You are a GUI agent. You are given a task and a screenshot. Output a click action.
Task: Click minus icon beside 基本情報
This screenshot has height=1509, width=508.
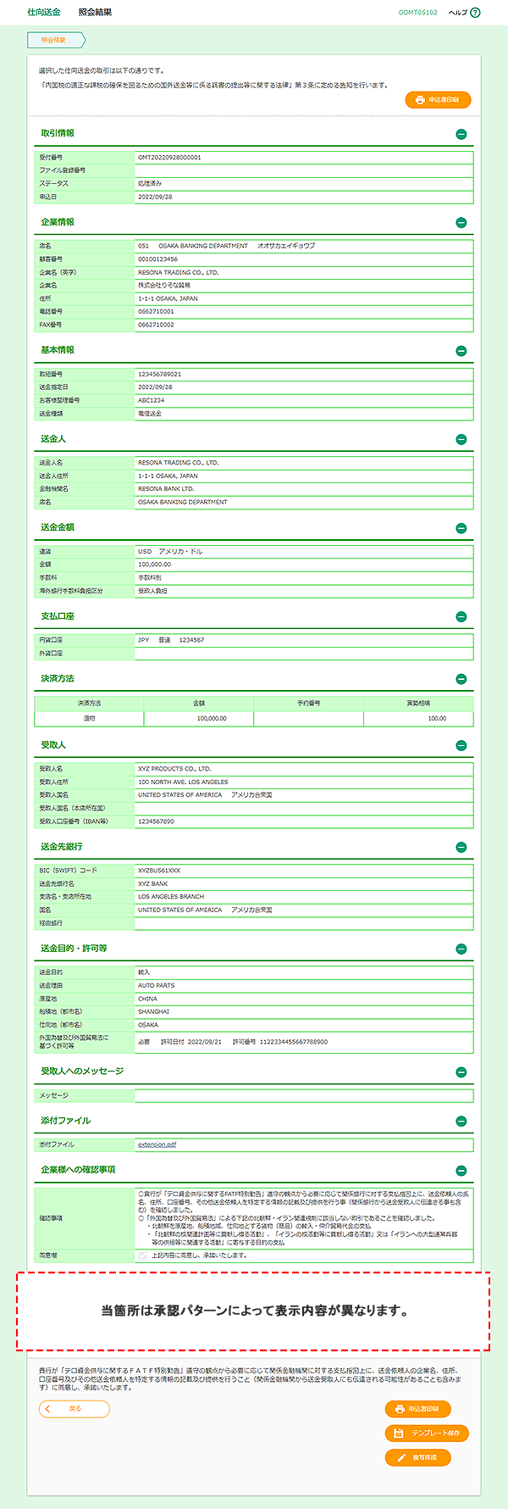[x=461, y=351]
